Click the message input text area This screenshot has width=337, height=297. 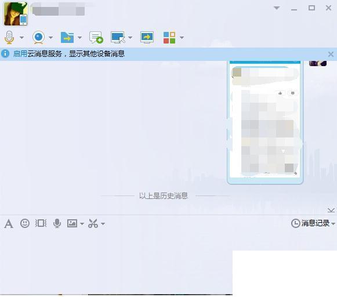point(116,262)
